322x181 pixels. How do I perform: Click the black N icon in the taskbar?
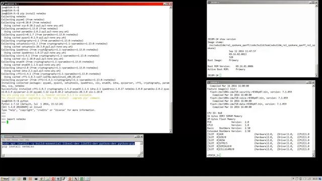(x=76, y=179)
